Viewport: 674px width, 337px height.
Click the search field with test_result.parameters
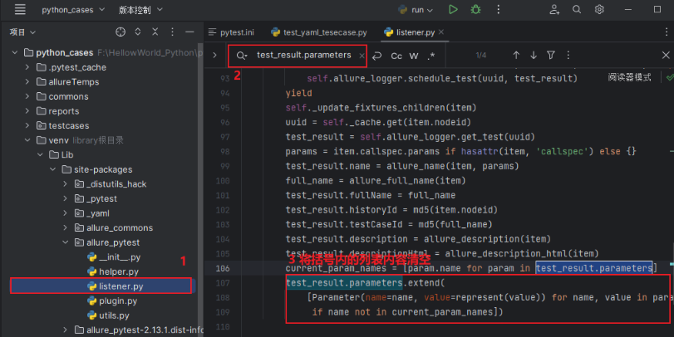[x=304, y=55]
